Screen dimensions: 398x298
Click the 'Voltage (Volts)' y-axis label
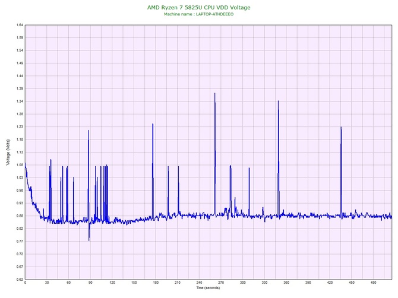click(8, 153)
